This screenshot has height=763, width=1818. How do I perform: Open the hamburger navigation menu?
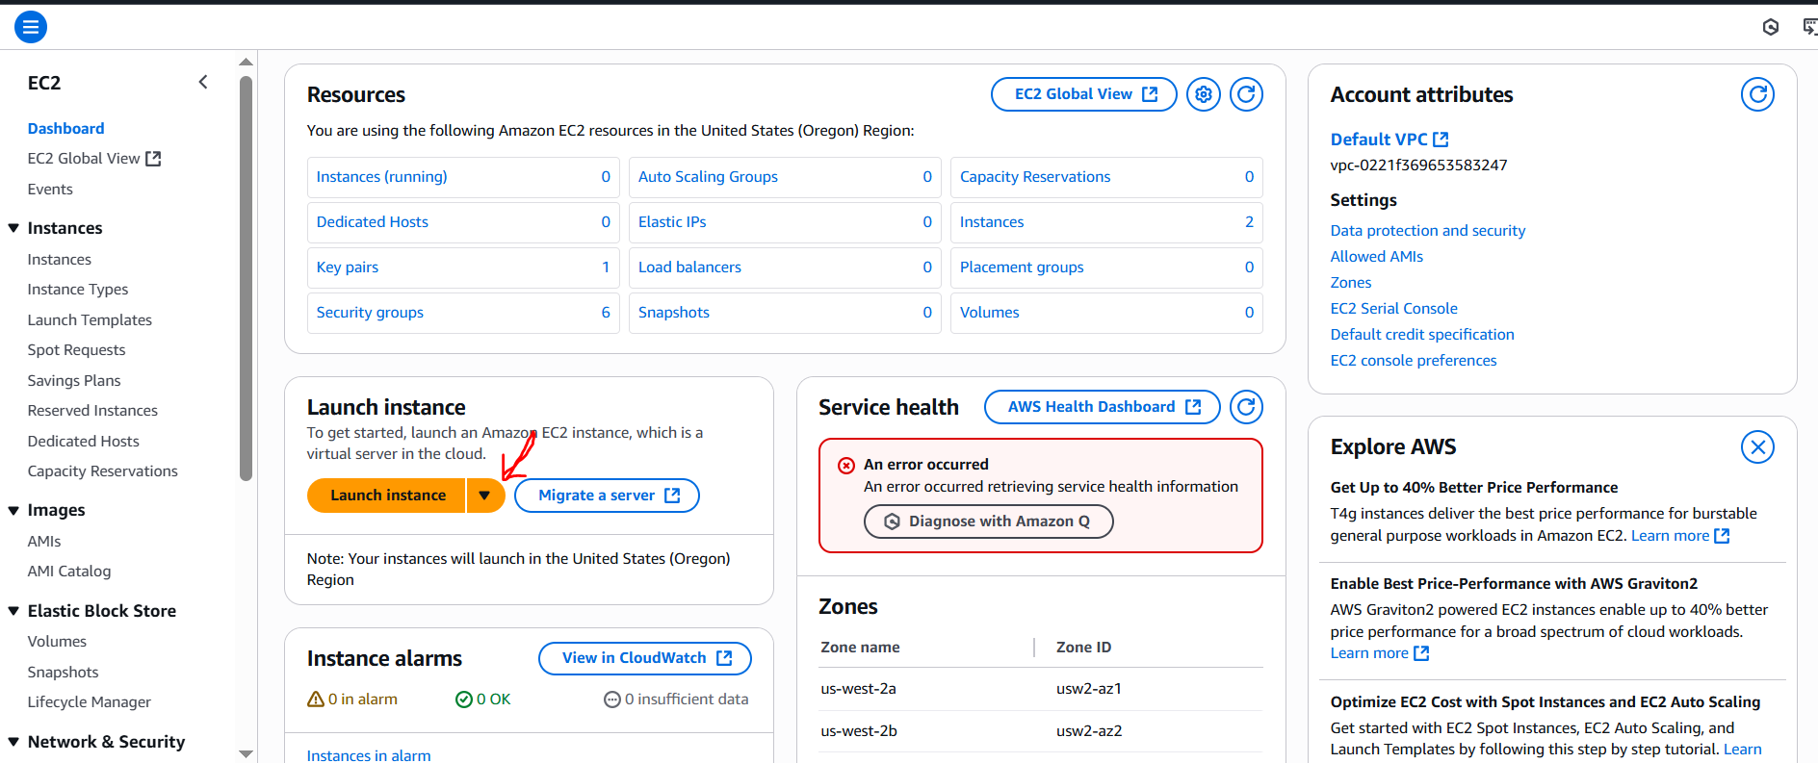[31, 27]
